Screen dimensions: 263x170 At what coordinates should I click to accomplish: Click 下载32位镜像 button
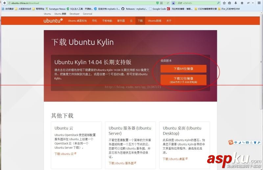183,80
